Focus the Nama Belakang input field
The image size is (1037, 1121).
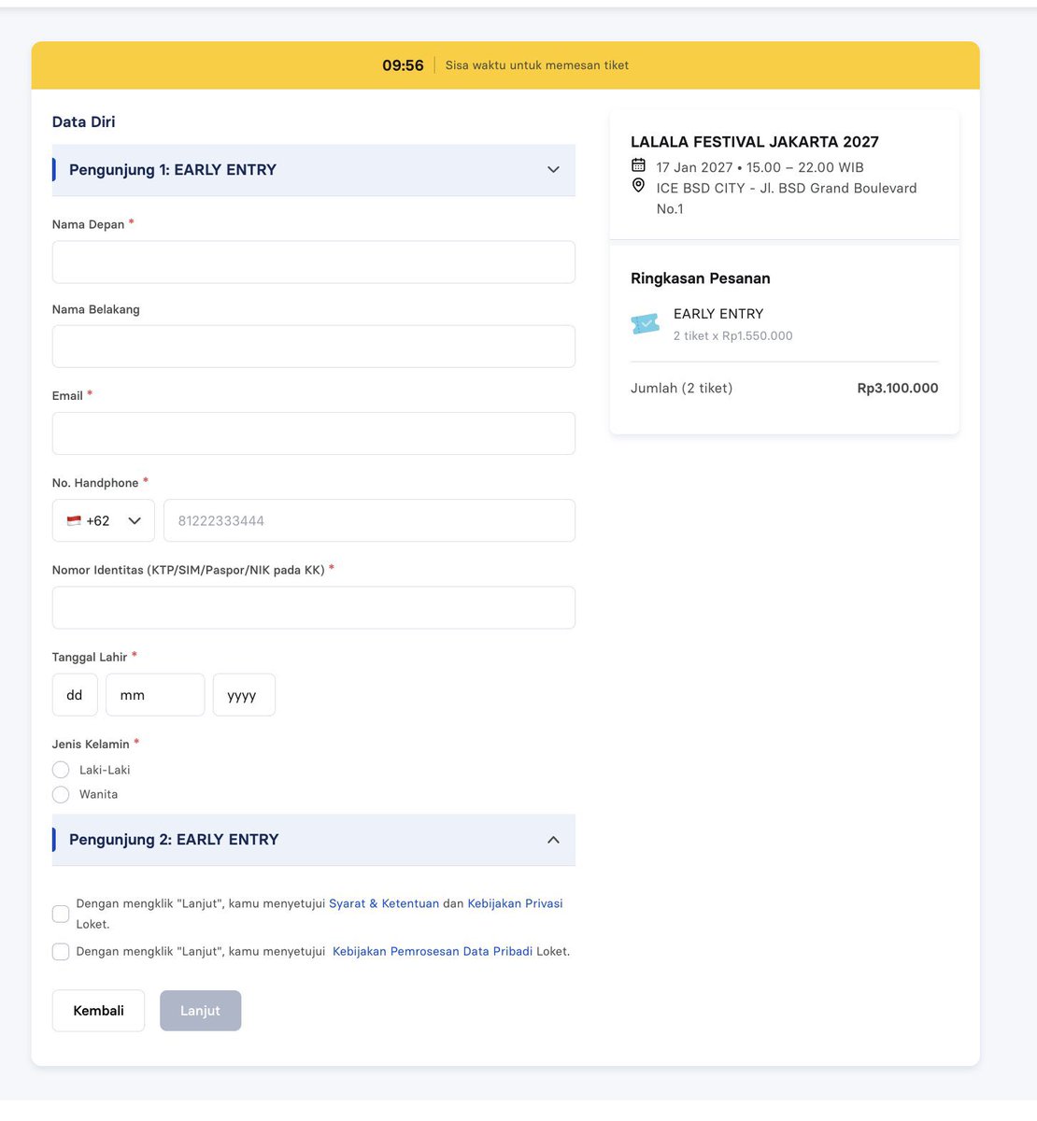tap(314, 347)
